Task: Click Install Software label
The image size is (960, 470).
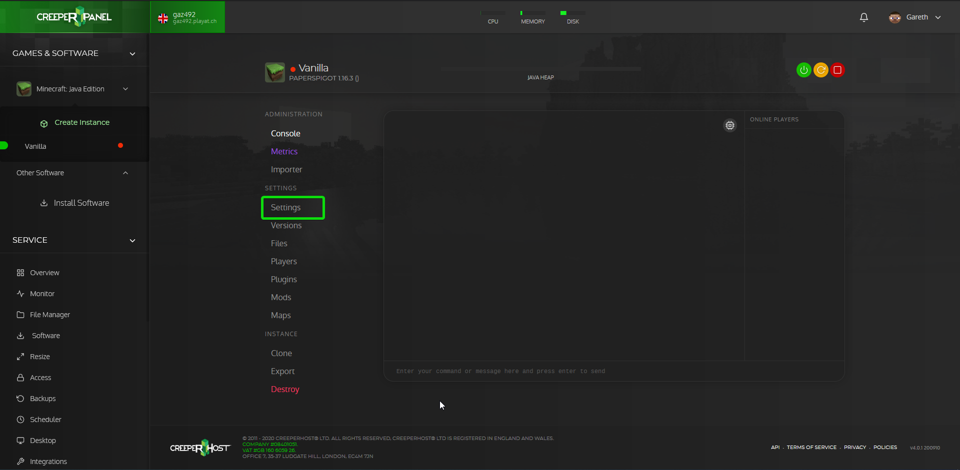Action: click(81, 203)
